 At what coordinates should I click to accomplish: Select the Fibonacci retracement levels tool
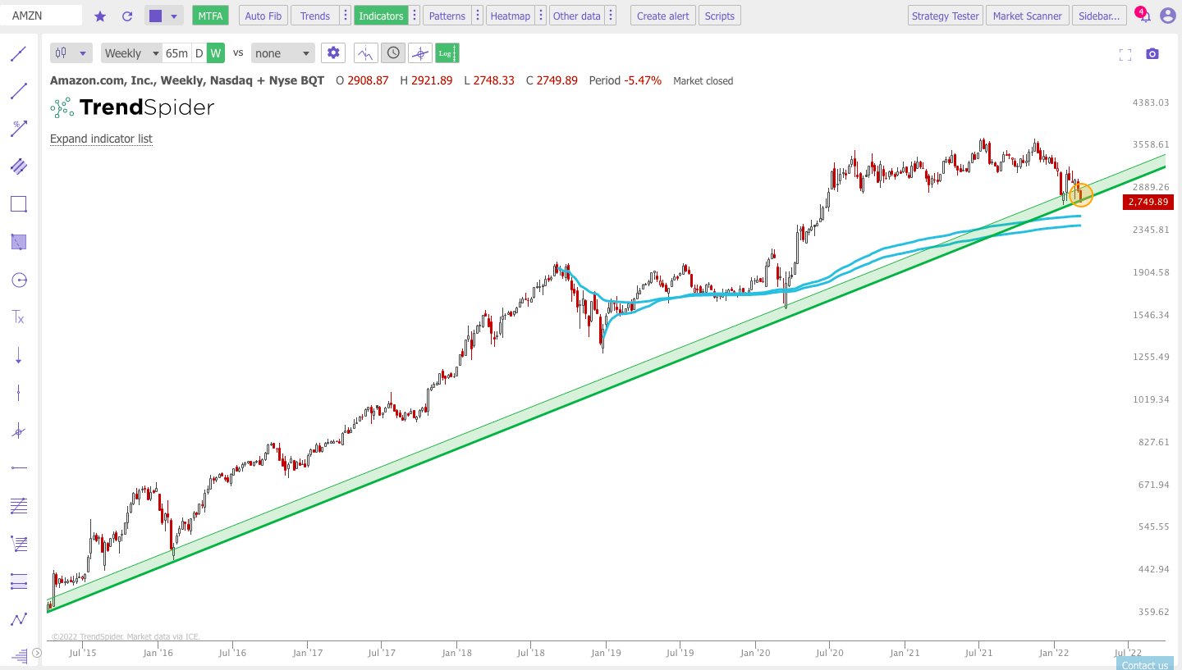pyautogui.click(x=18, y=581)
